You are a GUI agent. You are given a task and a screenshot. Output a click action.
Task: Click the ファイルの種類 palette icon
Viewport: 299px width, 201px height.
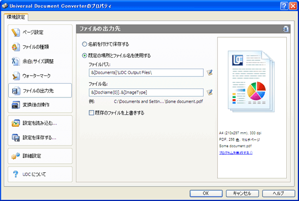coord(16,47)
